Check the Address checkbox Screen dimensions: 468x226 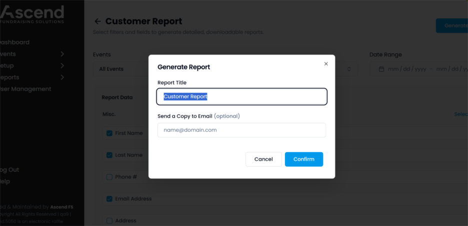[x=109, y=220]
